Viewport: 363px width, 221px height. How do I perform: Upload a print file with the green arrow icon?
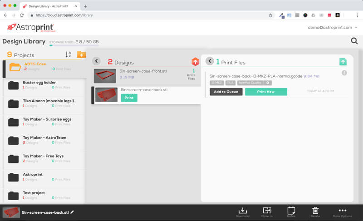(x=343, y=62)
